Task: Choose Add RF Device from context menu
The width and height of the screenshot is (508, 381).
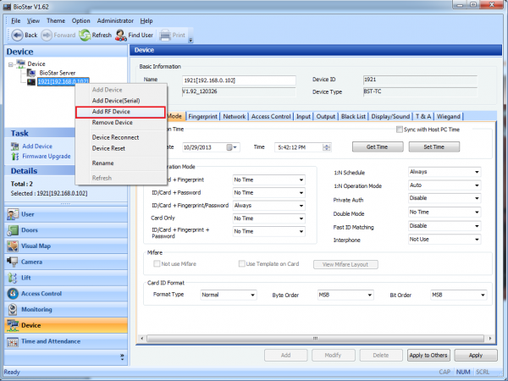Action: [111, 112]
